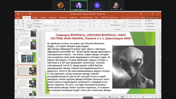Select slide 40 thumbnail

pos(27,83)
